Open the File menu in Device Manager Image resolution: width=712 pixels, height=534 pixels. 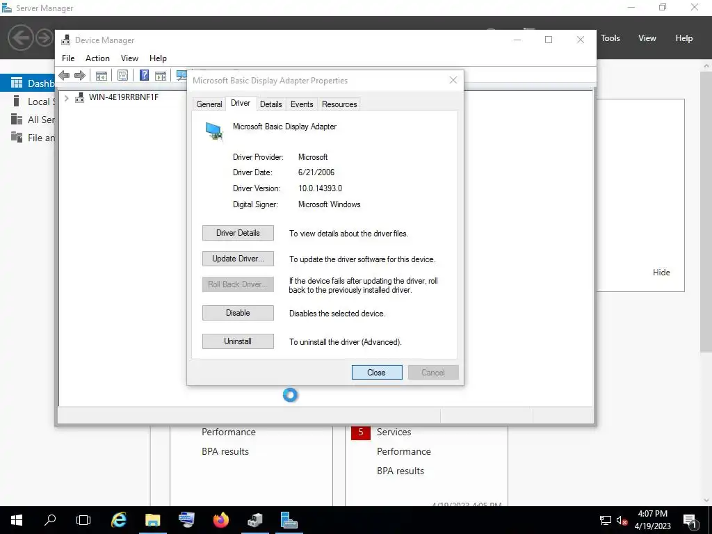pyautogui.click(x=68, y=58)
